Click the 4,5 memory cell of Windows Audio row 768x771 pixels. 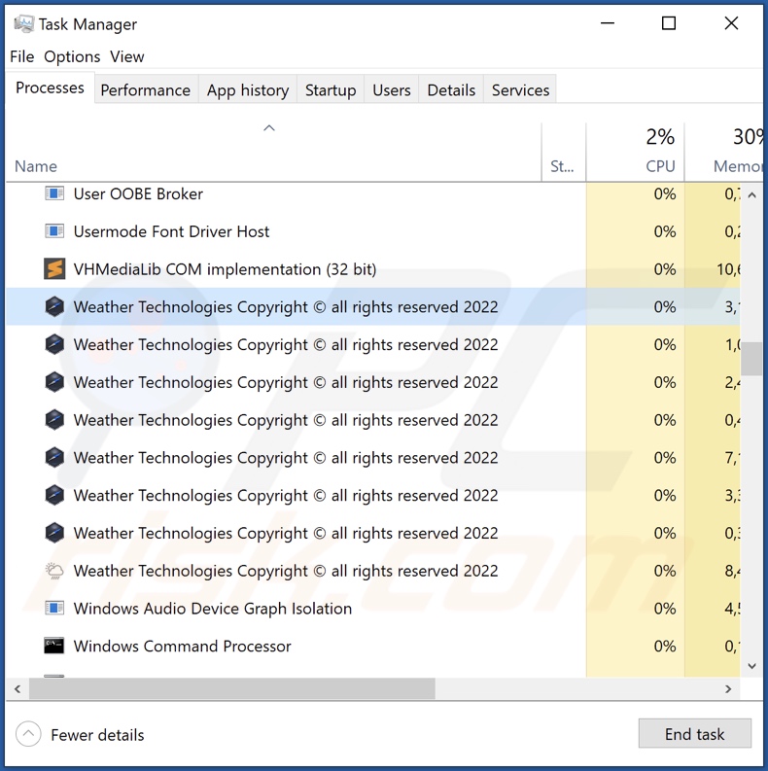[x=713, y=609]
